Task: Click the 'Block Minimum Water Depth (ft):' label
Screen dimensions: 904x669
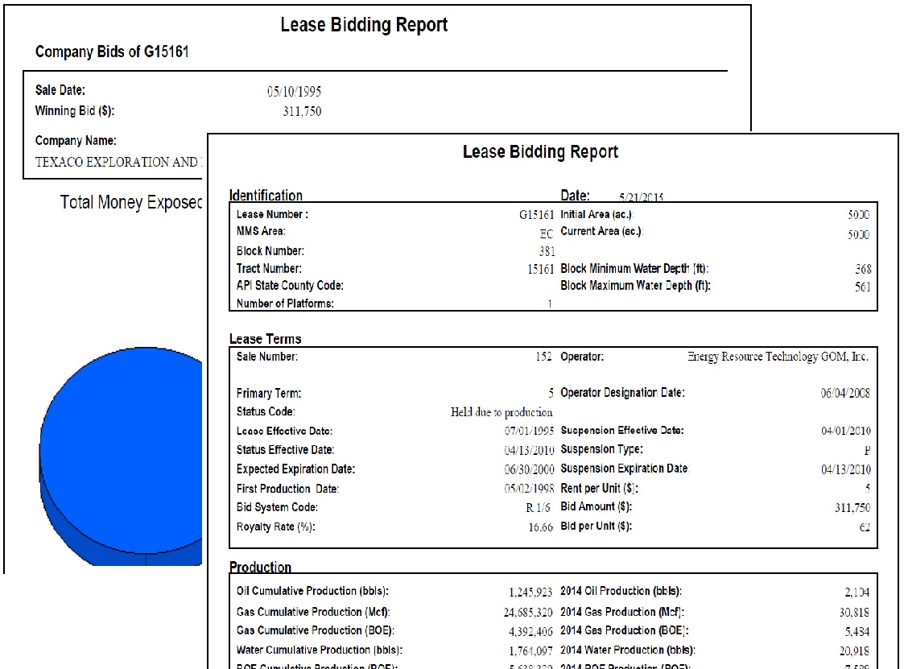Action: pos(634,269)
